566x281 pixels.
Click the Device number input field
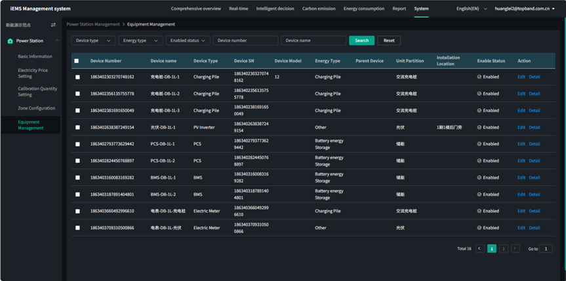pos(245,41)
